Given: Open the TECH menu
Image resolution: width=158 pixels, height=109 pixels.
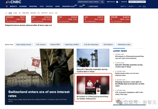Looking at the screenshot, I should (x=42, y=6).
